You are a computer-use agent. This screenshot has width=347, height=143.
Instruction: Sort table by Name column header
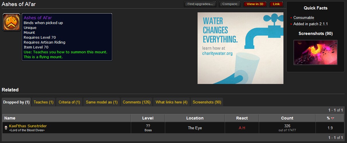click(x=10, y=118)
